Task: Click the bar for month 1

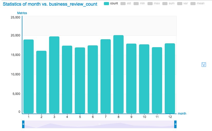Action: pos(29,76)
